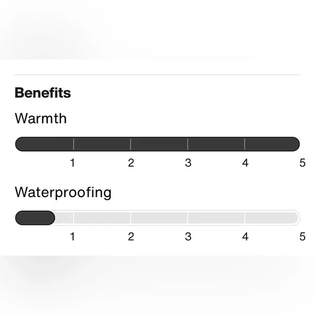Select third segment of Warmth bar
The width and height of the screenshot is (315, 315).
pos(159,144)
